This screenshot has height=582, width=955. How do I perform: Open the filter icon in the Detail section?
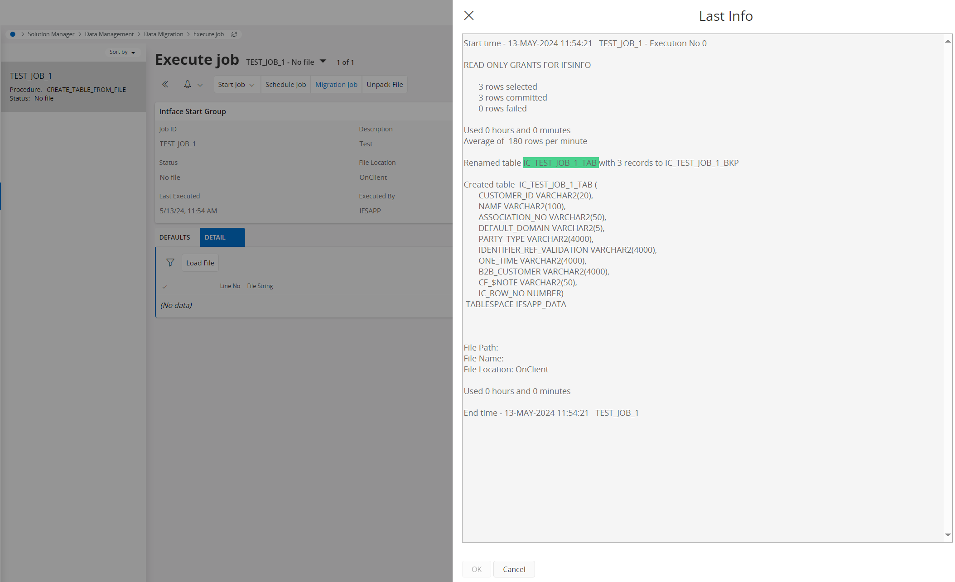[x=170, y=262]
